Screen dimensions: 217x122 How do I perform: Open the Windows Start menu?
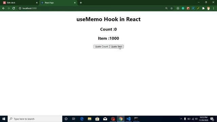(x=4, y=119)
